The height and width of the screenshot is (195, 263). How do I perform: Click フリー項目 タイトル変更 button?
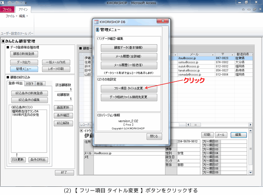click(x=129, y=88)
